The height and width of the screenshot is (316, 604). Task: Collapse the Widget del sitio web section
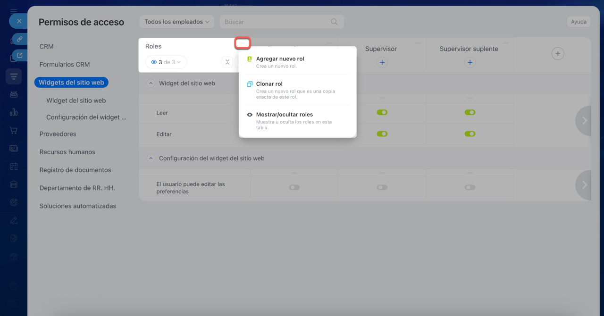(151, 83)
